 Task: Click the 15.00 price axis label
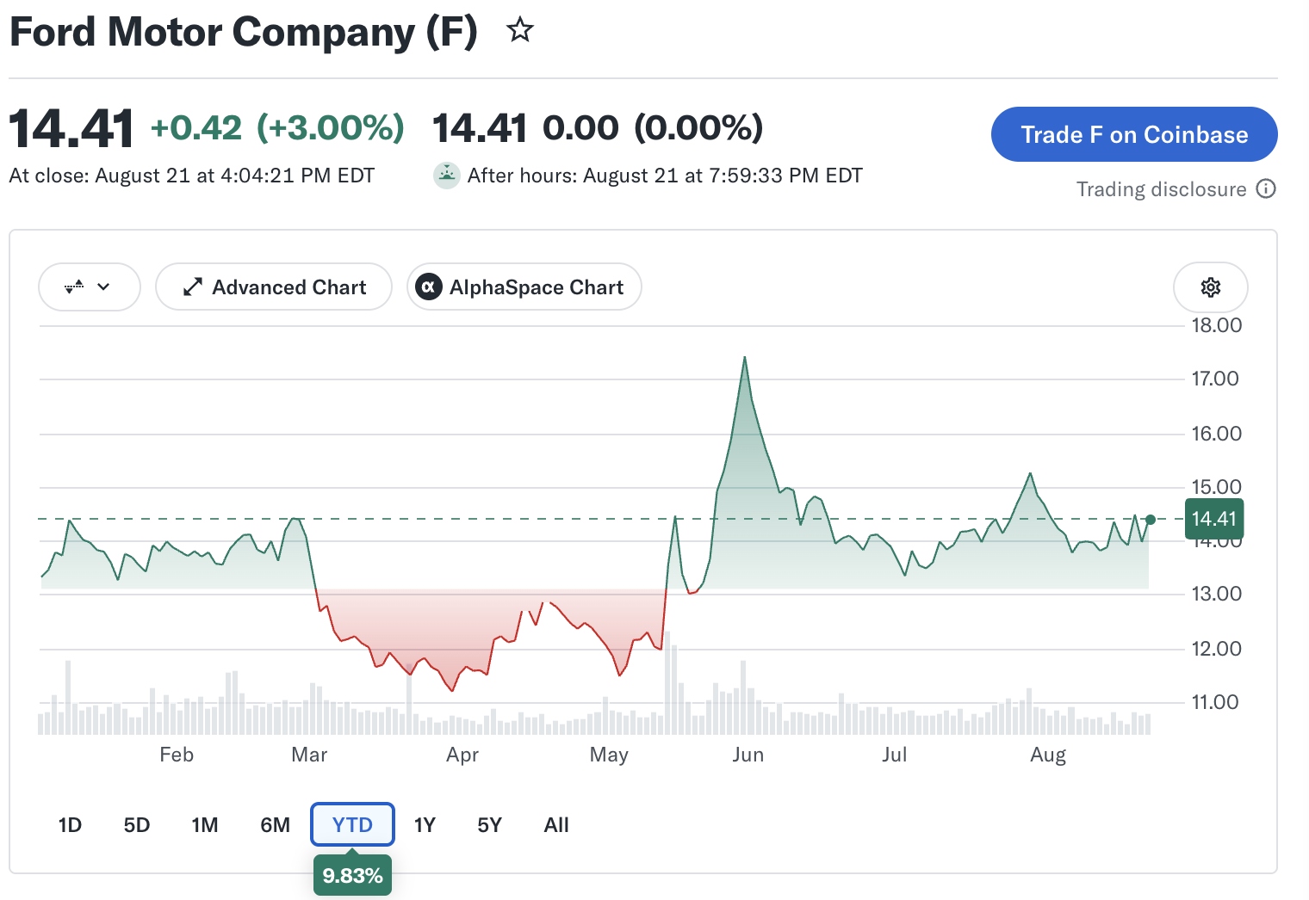tap(1216, 487)
